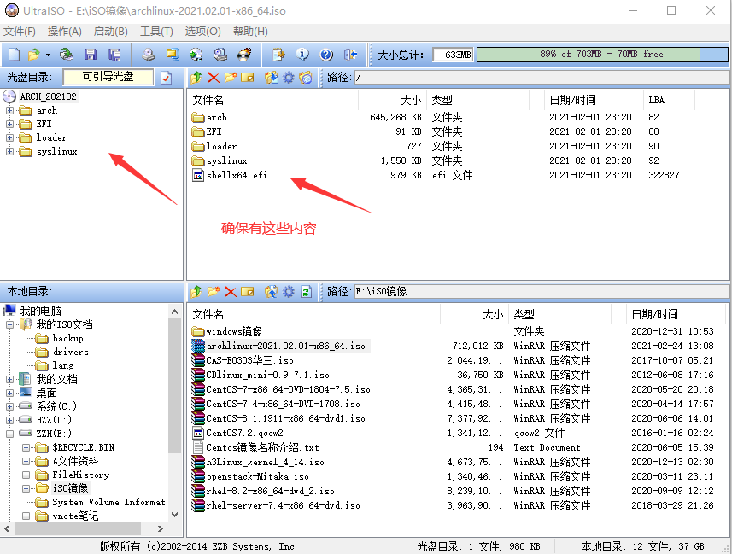732x554 pixels.
Task: Click Add files icon in local pane toolbar
Action: 272,292
